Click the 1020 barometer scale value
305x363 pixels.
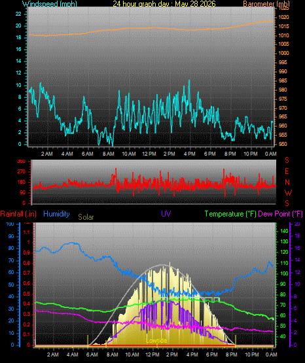coord(283,17)
